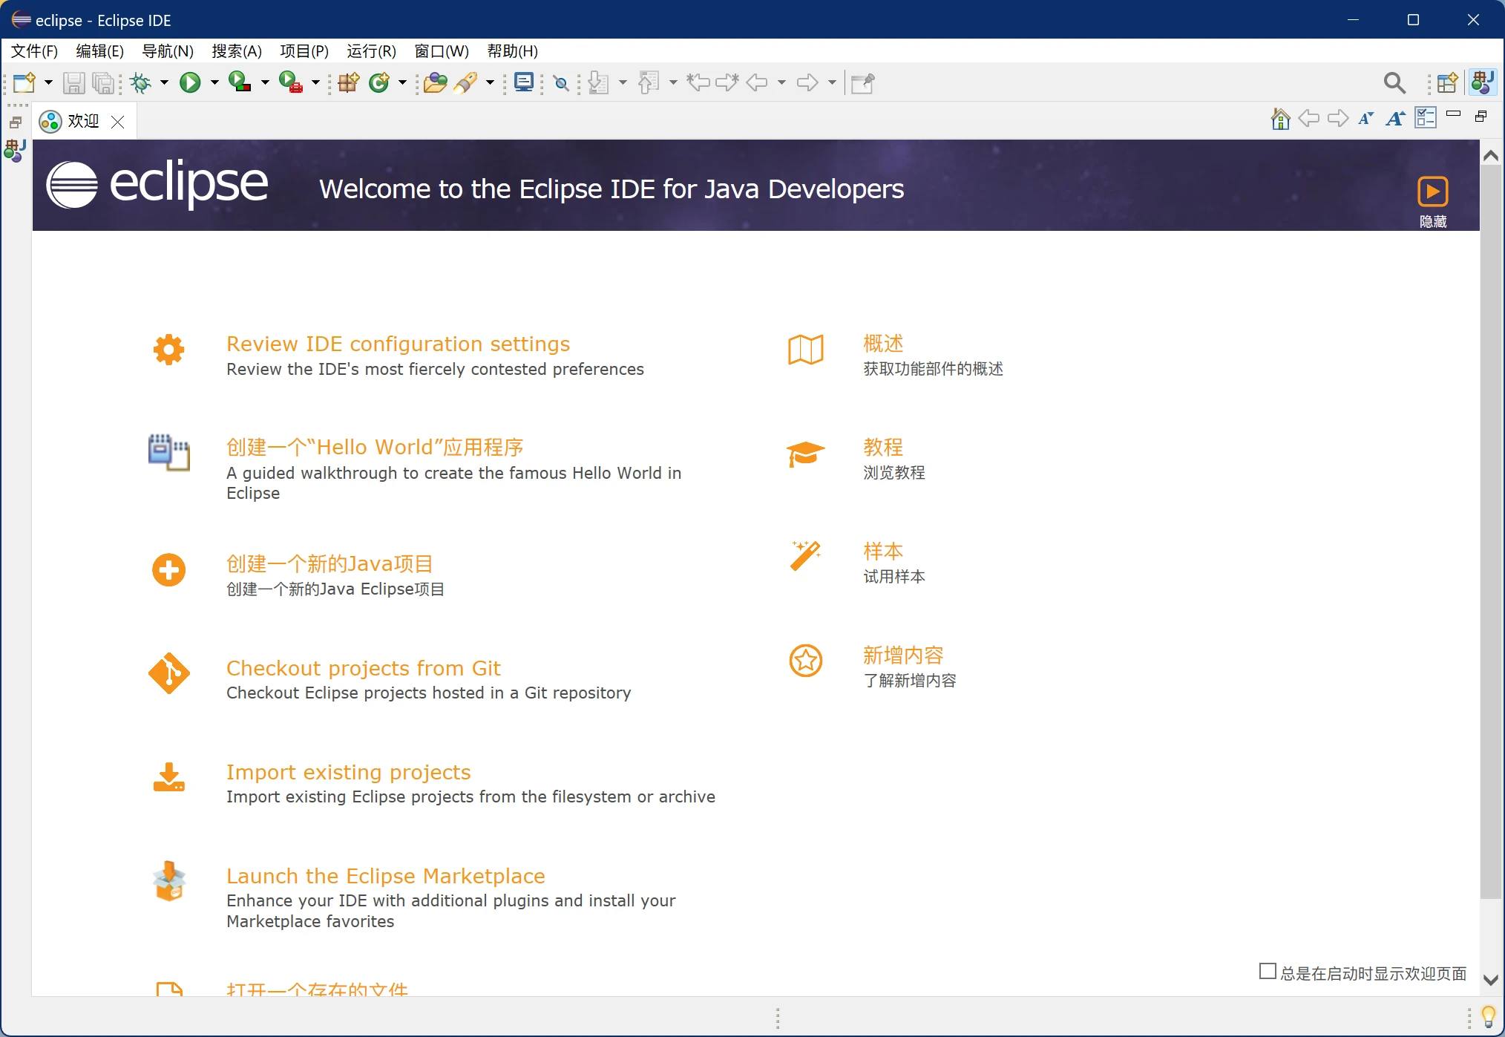
Task: Click the green Run button icon
Action: pos(190,82)
